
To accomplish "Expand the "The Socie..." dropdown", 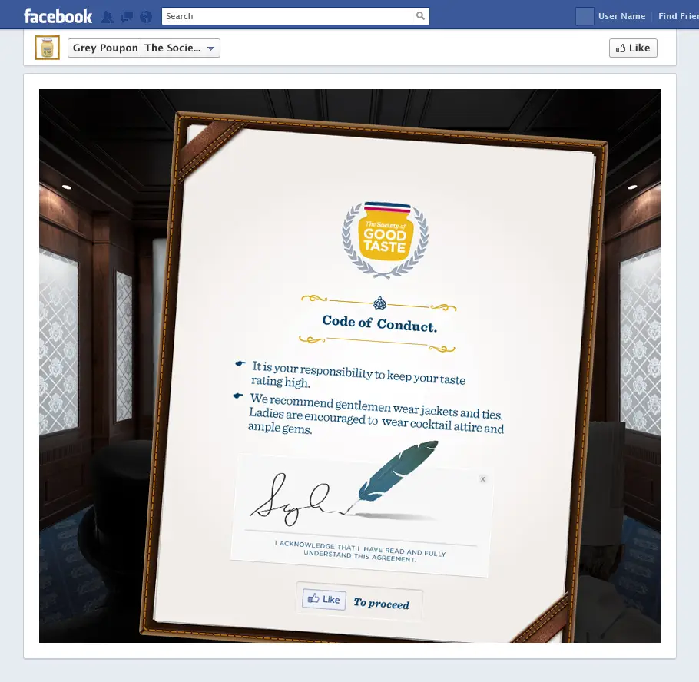I will pyautogui.click(x=181, y=48).
